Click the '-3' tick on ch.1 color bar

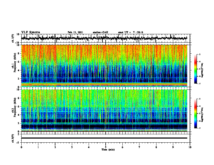click(199, 54)
